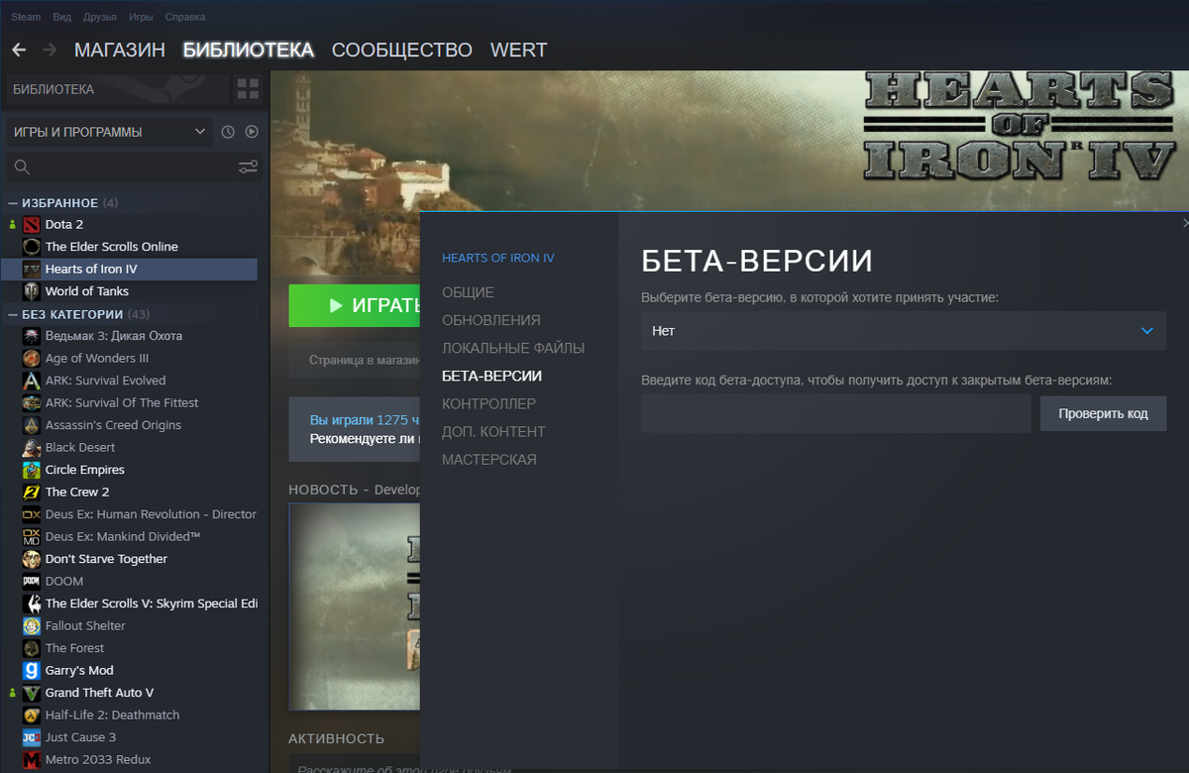
Task: Go forward with the right arrow
Action: (x=50, y=50)
